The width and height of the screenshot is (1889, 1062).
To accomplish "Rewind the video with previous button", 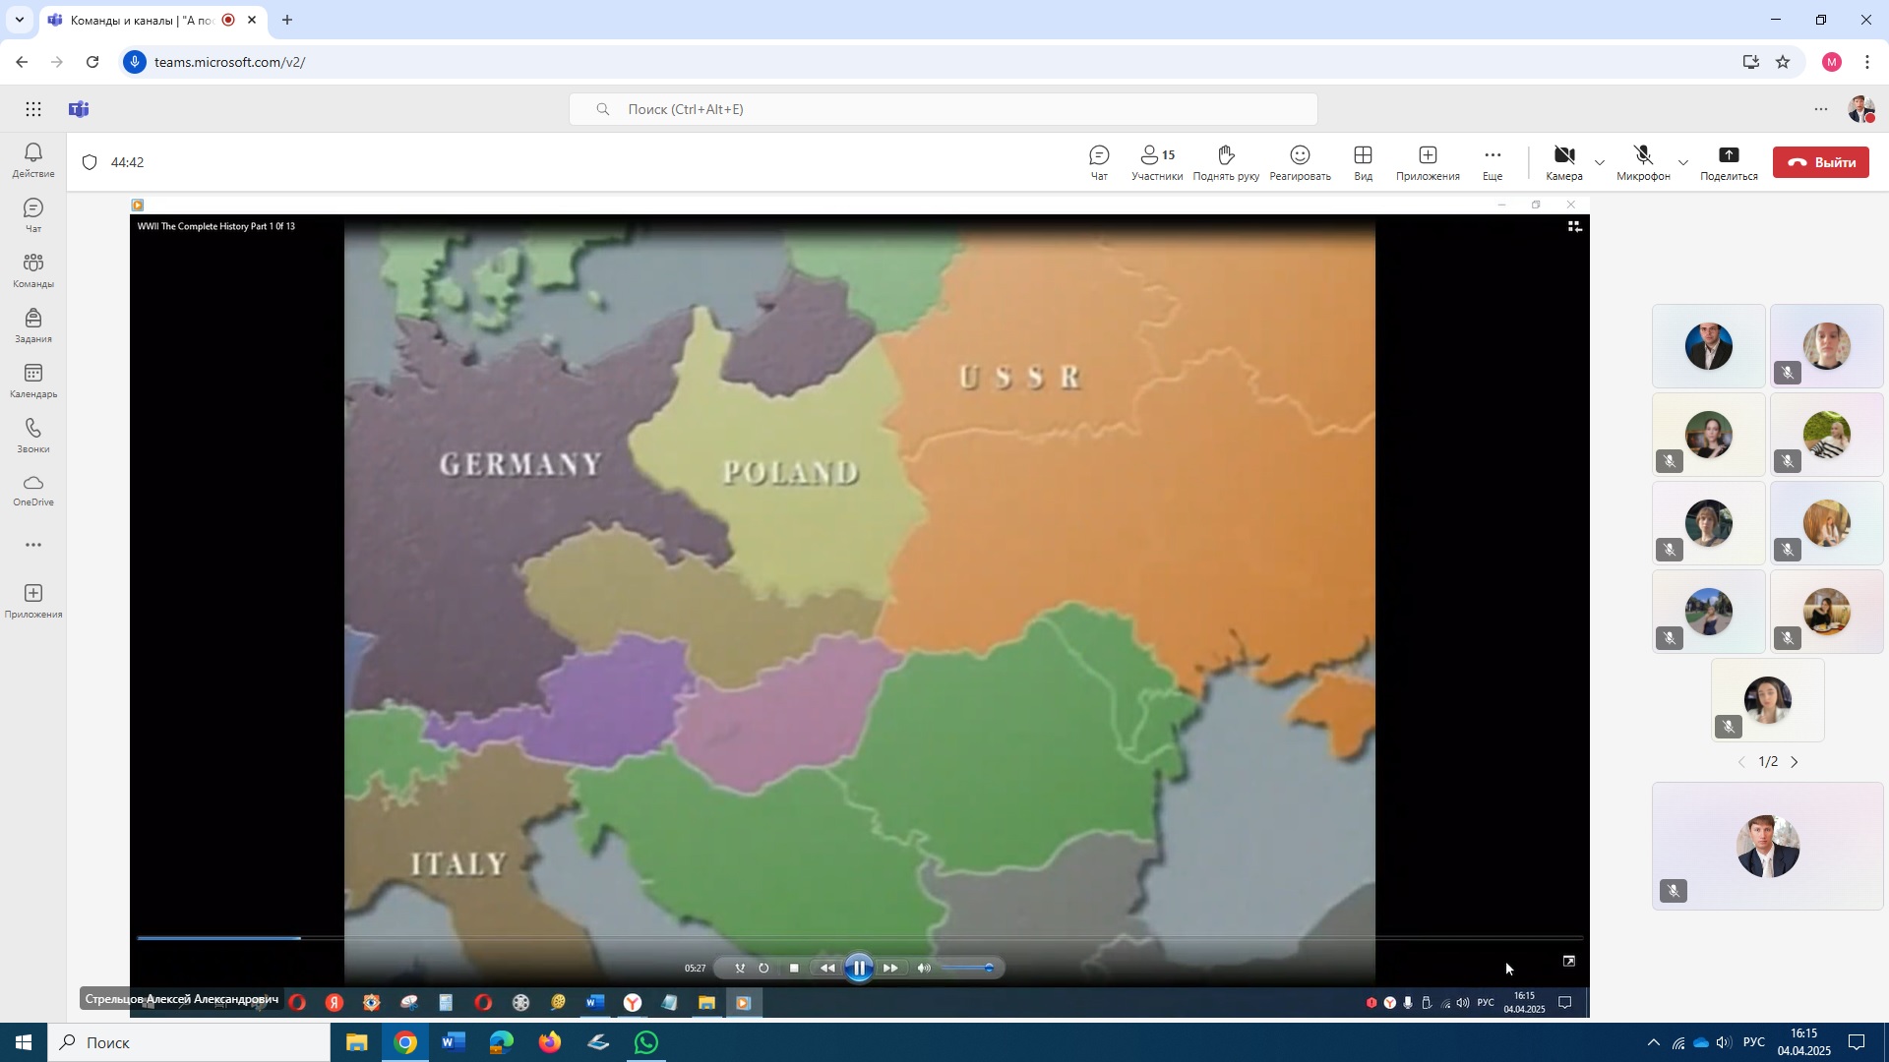I will 827,968.
